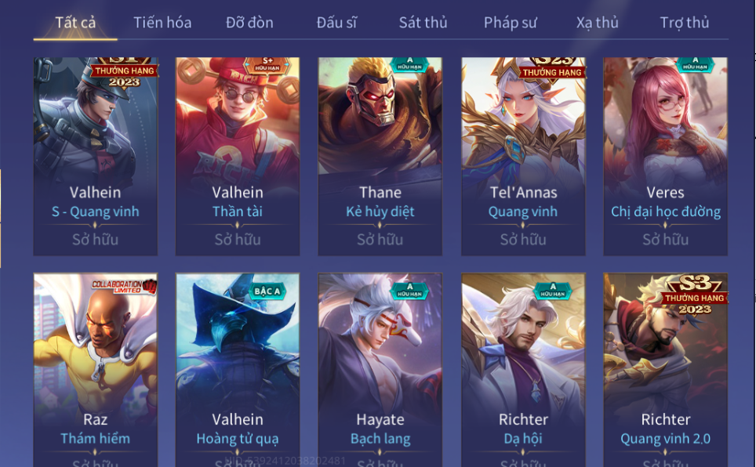The height and width of the screenshot is (467, 756).
Task: Select Hayate Bạch lang skin card
Action: 380,370
